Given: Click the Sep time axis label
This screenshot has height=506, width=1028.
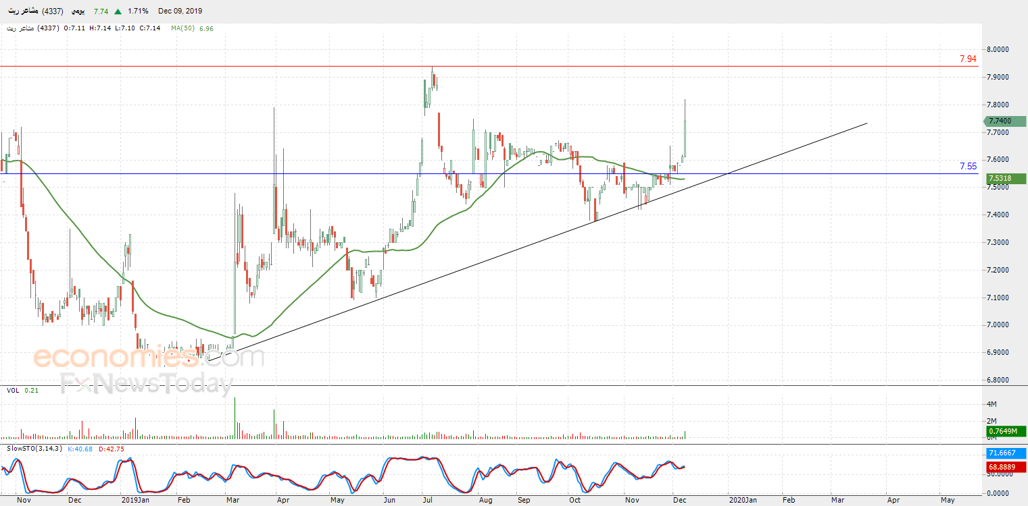Looking at the screenshot, I should coord(524,500).
